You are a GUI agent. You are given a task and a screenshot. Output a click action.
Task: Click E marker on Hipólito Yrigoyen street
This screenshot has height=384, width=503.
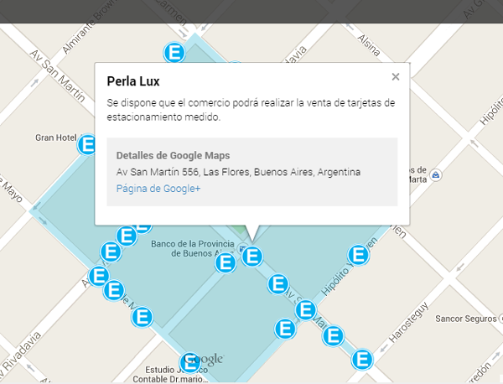(x=358, y=255)
